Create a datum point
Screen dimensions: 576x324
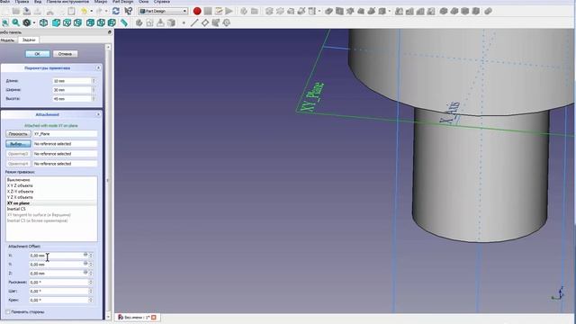[184, 22]
